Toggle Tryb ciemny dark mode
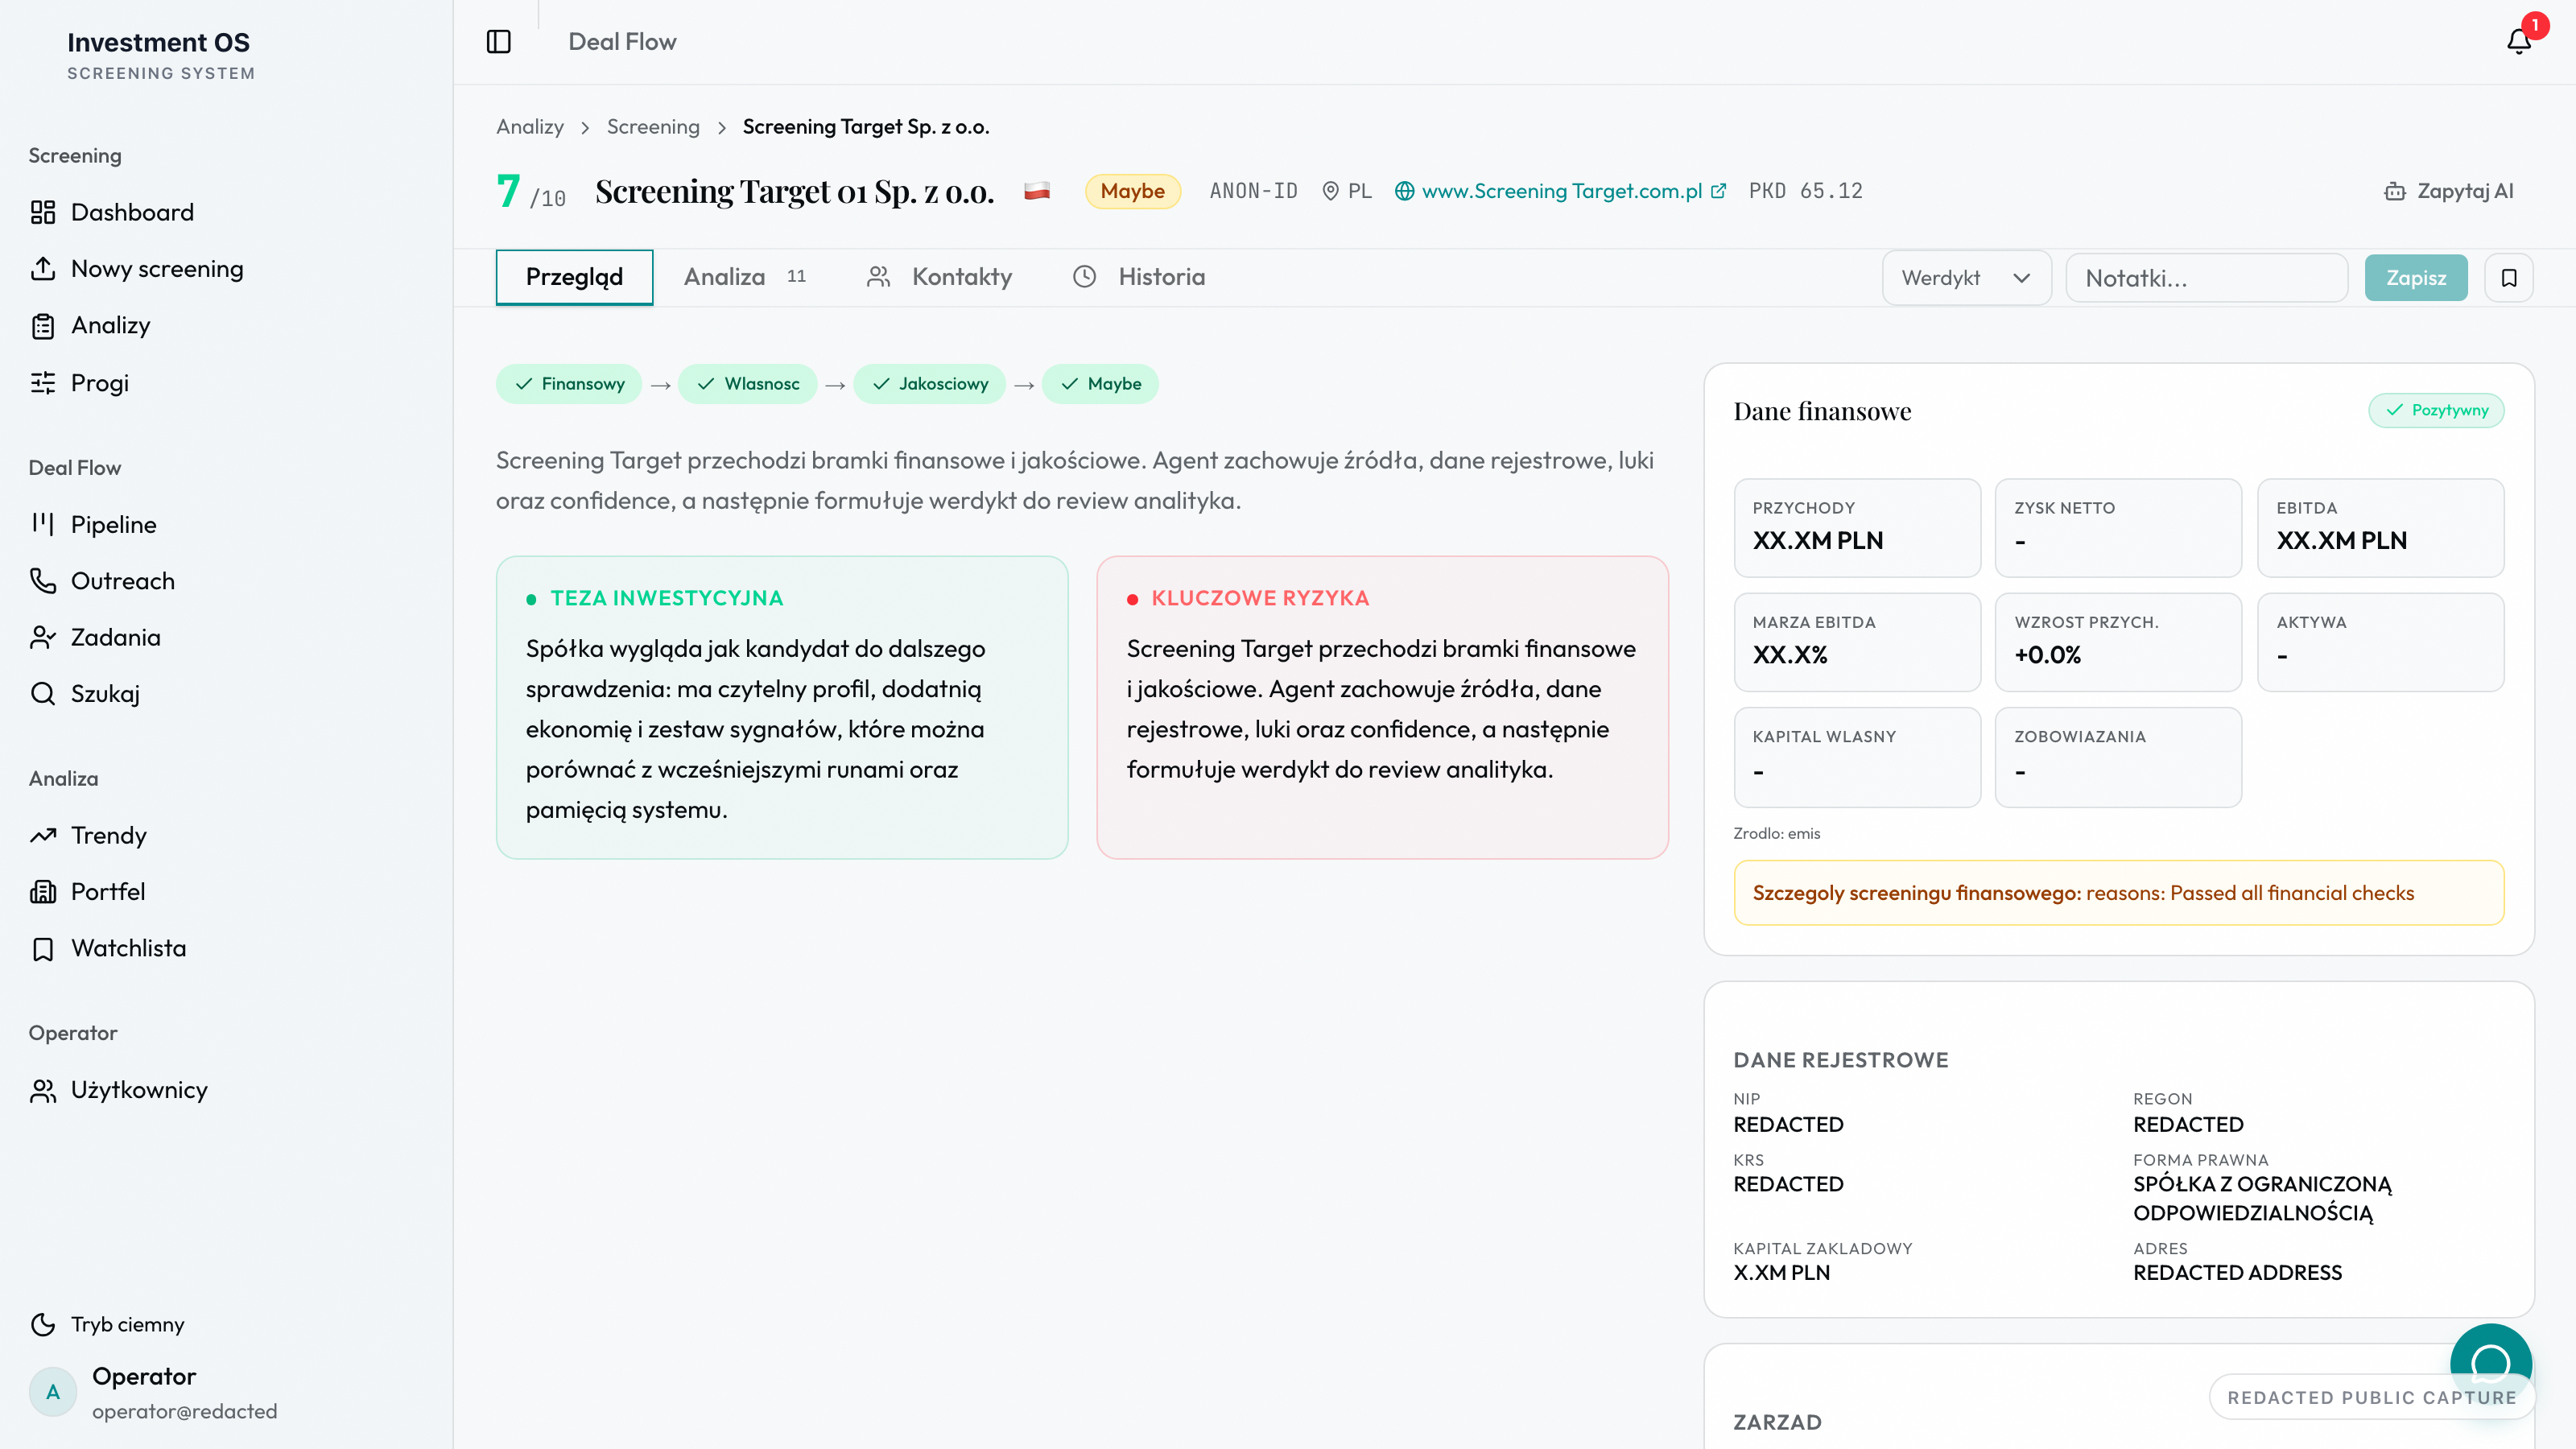Viewport: 2576px width, 1449px height. (108, 1324)
